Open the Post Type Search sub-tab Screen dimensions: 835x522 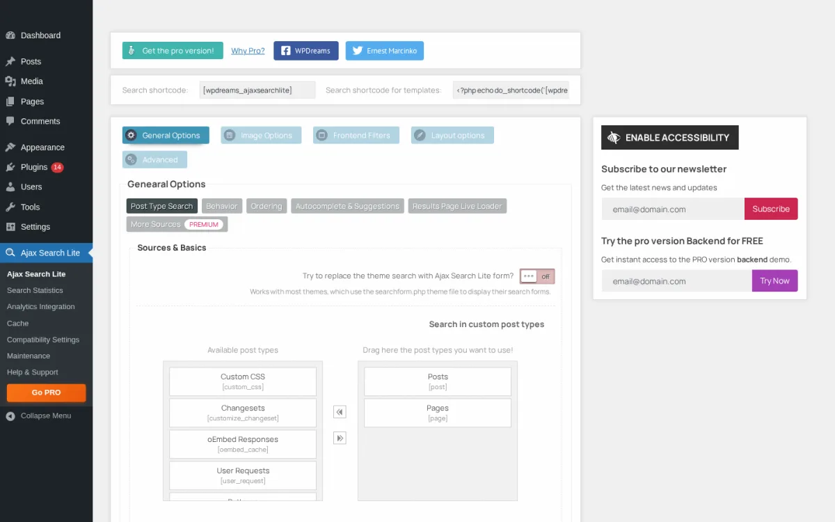162,206
